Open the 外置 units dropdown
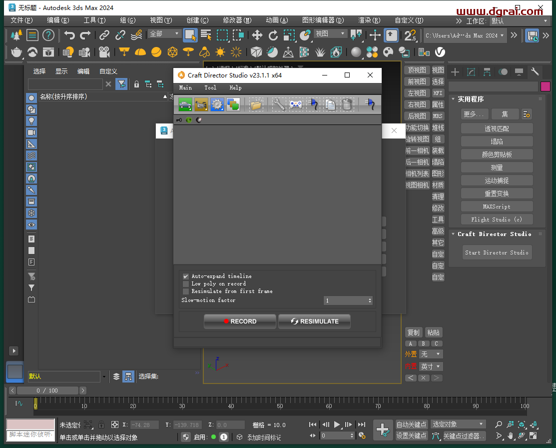The height and width of the screenshot is (448, 556). (x=431, y=354)
